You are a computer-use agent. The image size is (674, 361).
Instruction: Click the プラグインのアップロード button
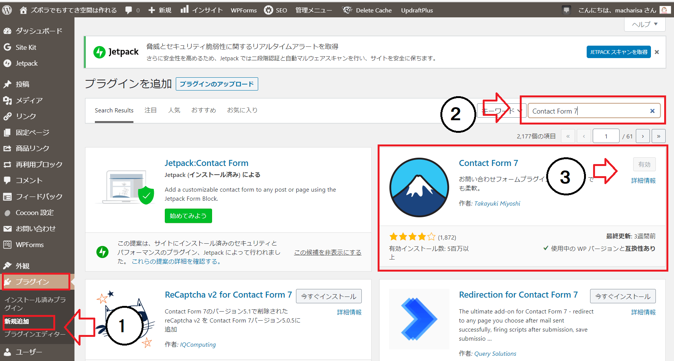[217, 84]
